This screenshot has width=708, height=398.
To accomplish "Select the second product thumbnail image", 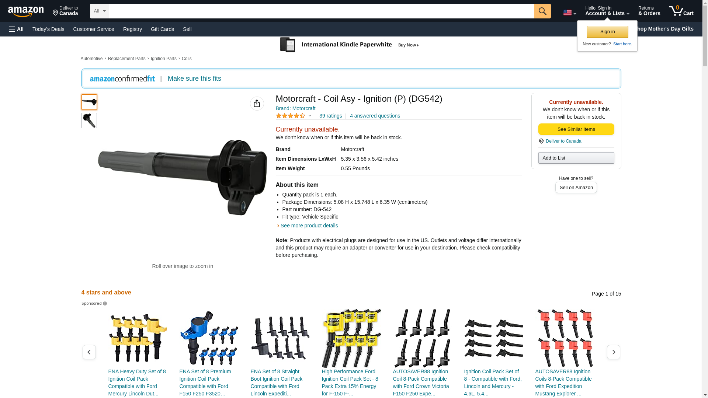I will tap(89, 121).
